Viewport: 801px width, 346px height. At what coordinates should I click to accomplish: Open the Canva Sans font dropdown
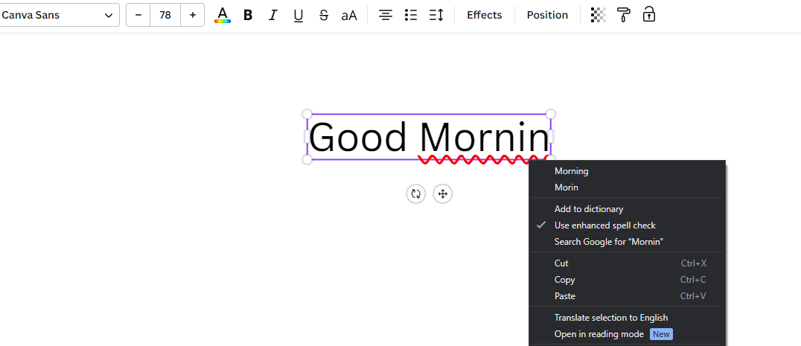[x=58, y=15]
